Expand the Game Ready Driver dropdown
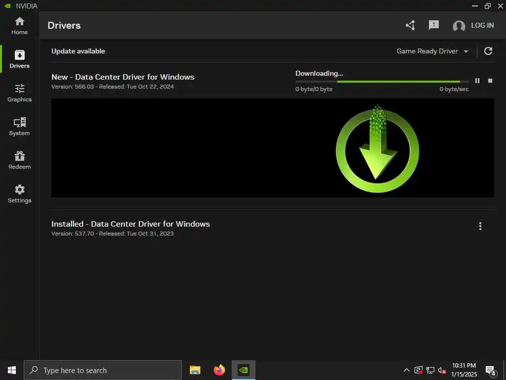Screen dimensions: 506x380 point(432,51)
